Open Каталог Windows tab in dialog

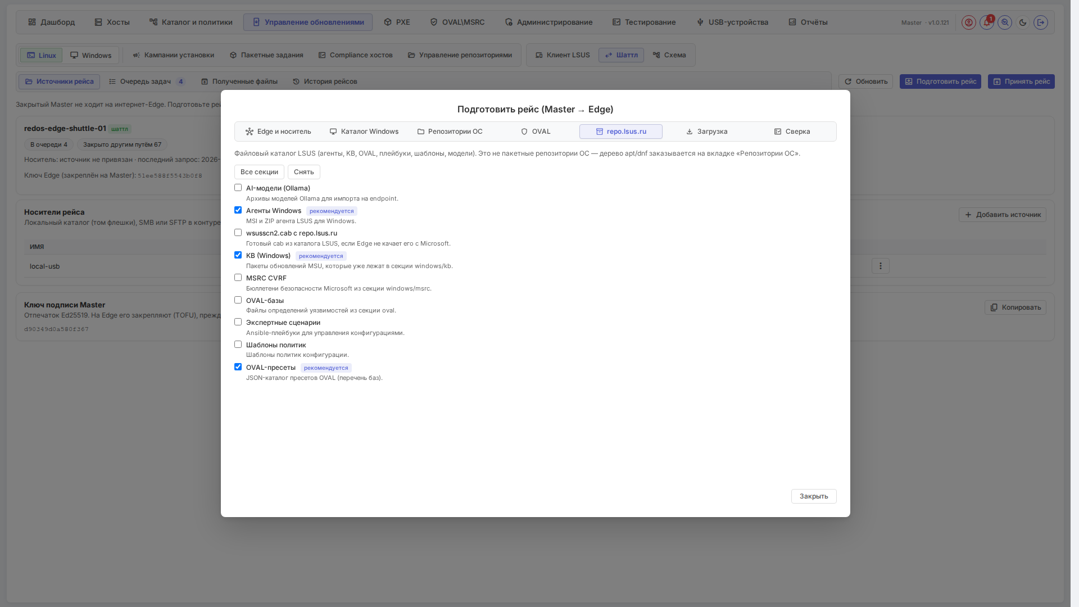click(364, 132)
